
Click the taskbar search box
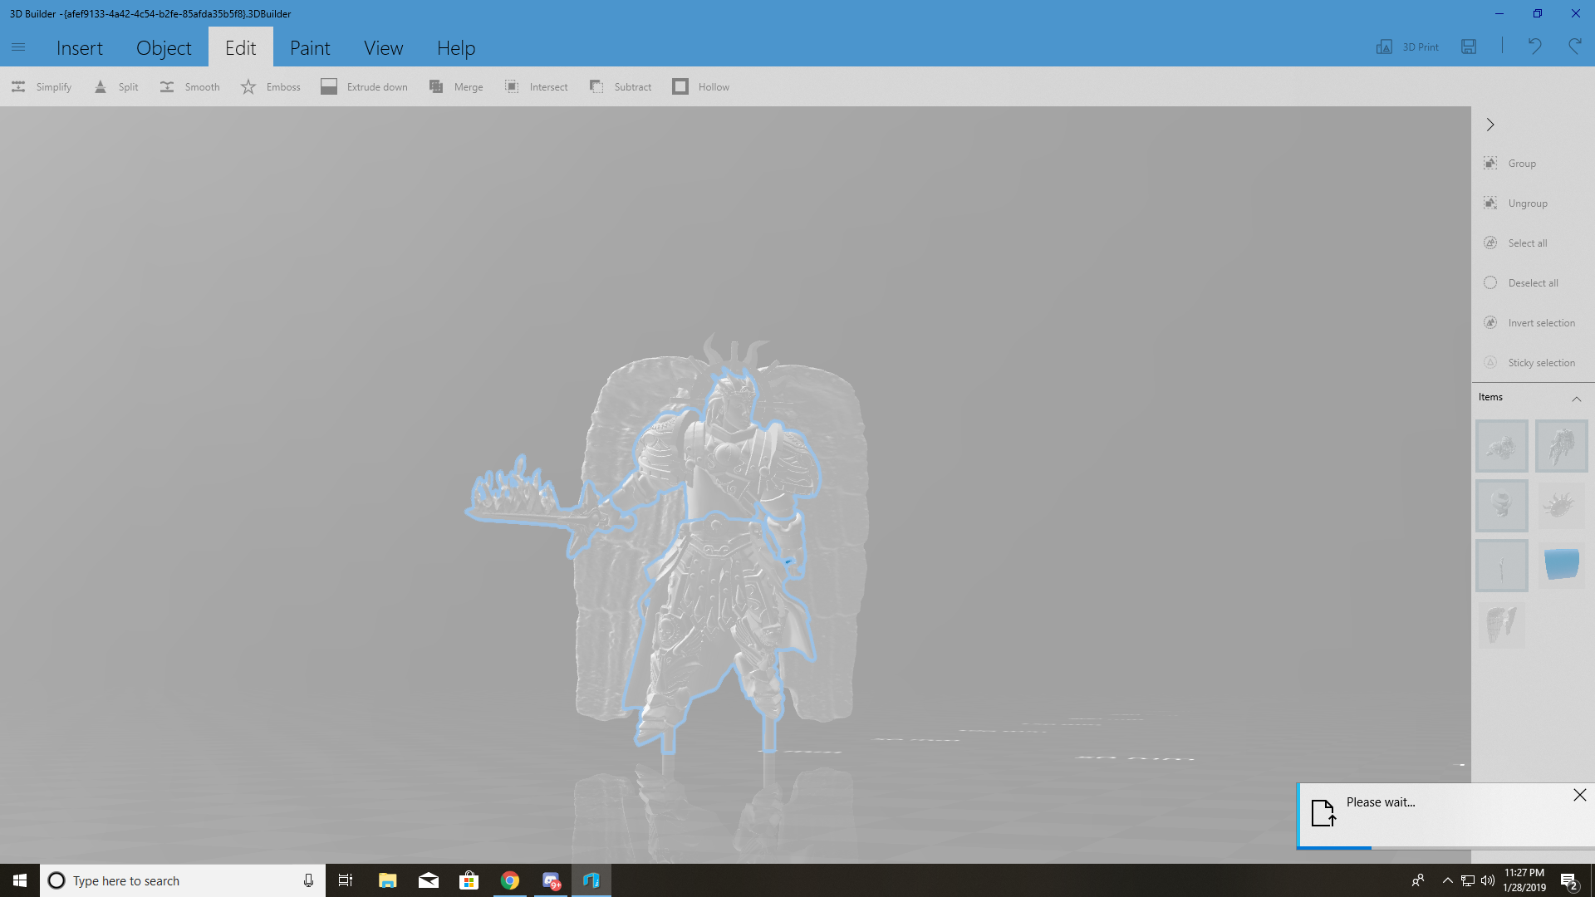click(183, 880)
